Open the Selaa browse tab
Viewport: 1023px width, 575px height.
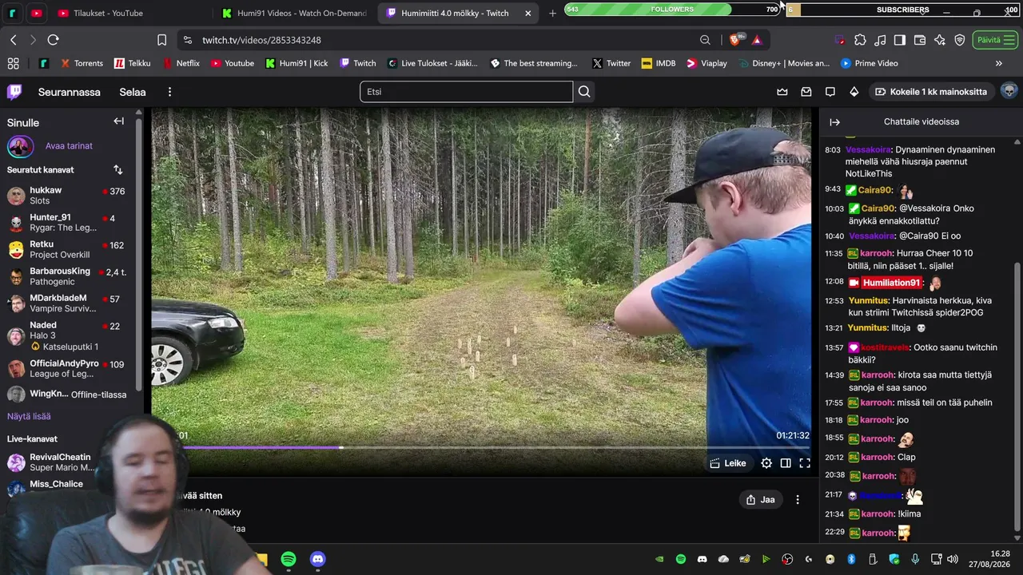(x=133, y=92)
